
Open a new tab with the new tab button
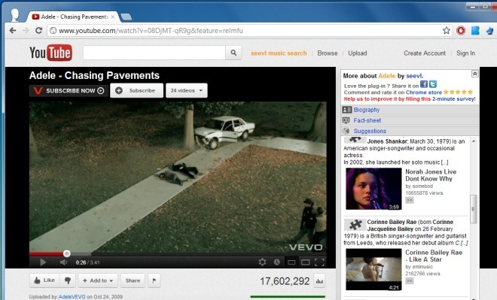pyautogui.click(x=127, y=17)
